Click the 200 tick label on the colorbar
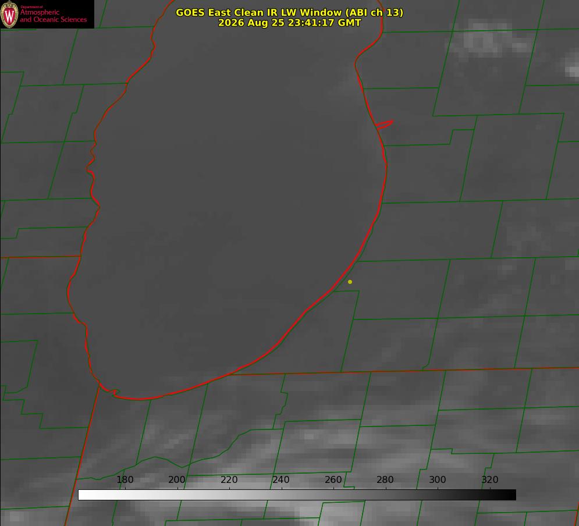This screenshot has width=579, height=526. coord(177,479)
